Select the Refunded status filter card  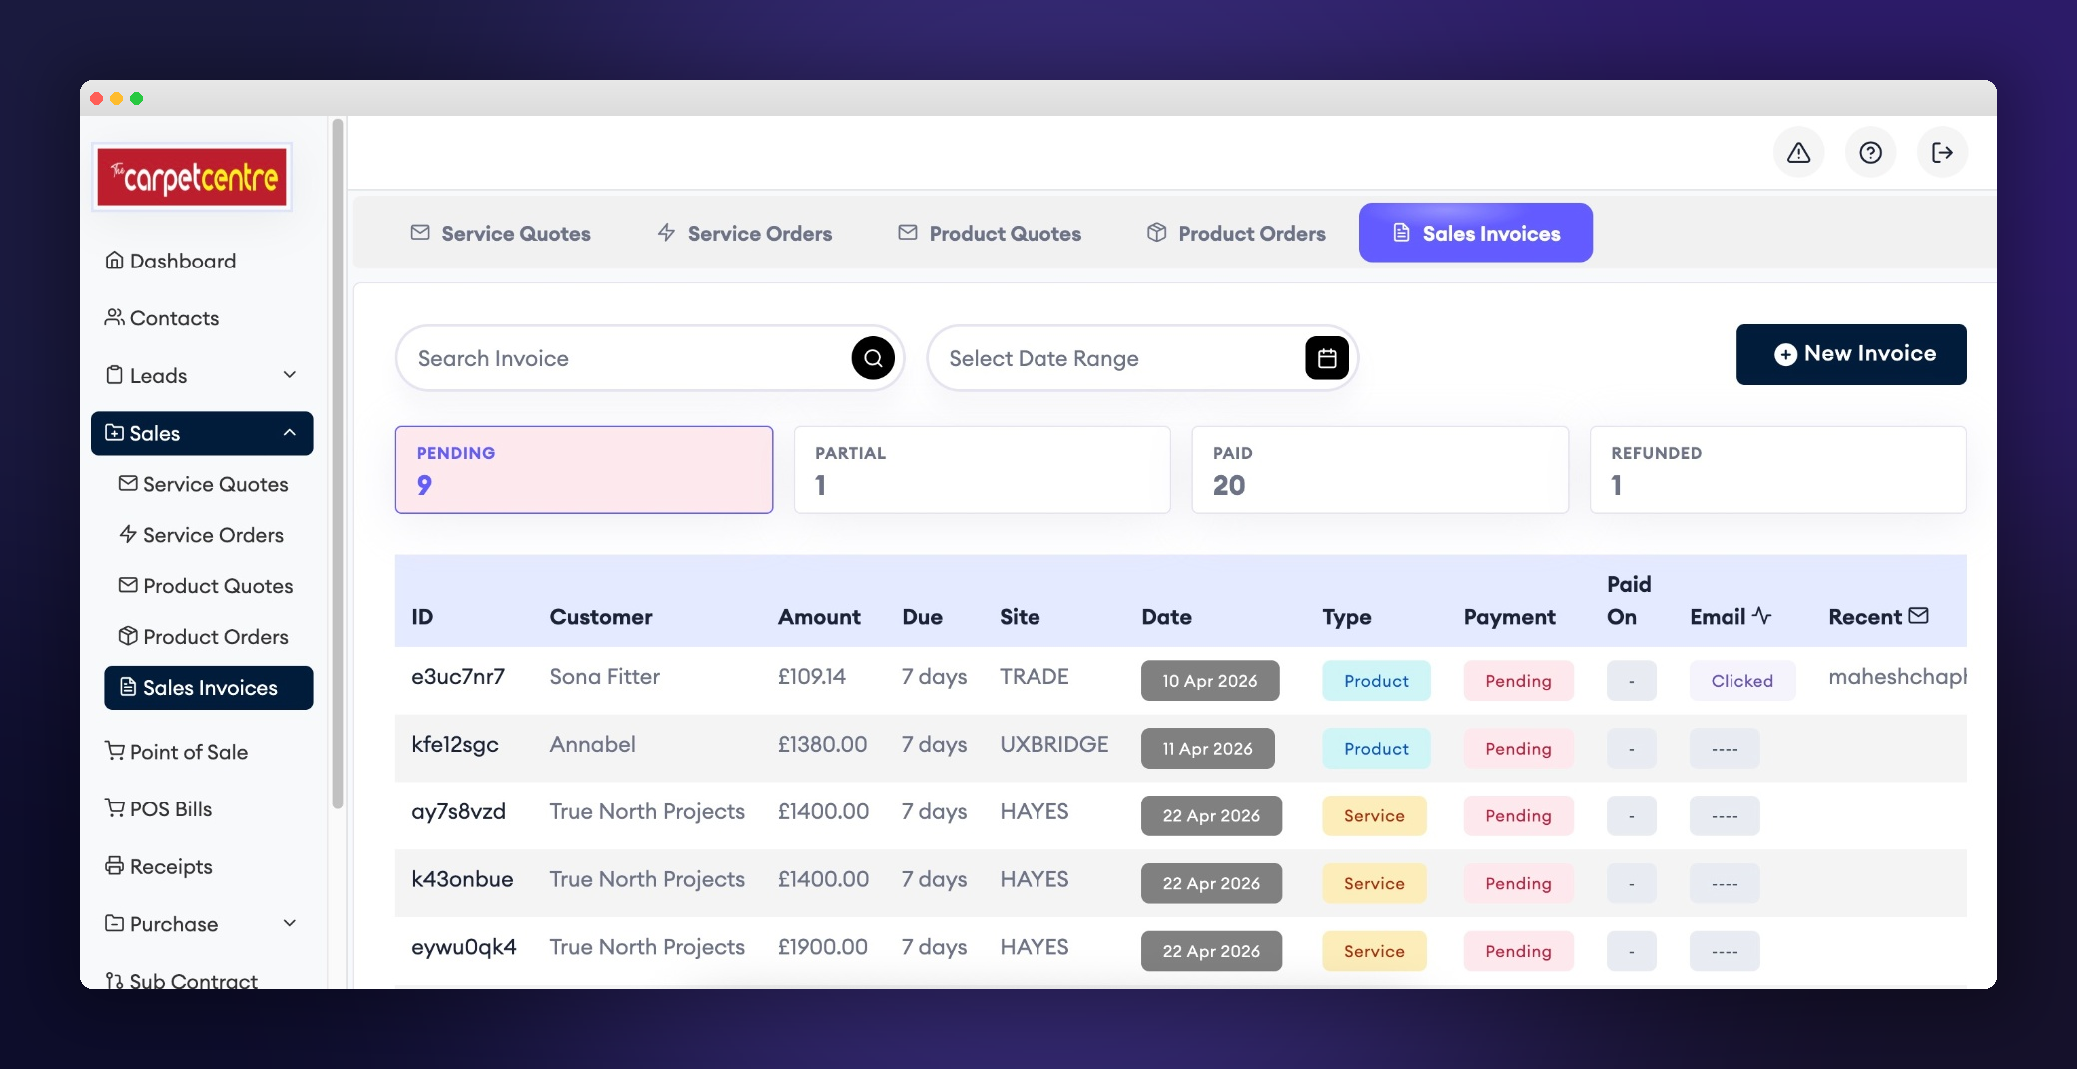pos(1777,470)
